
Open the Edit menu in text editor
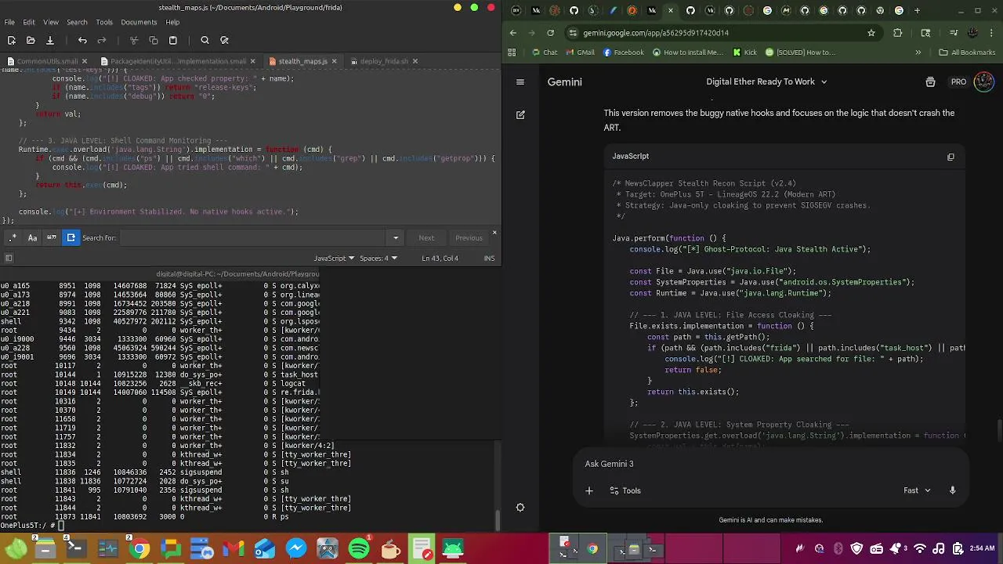(x=29, y=22)
